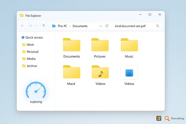The height and width of the screenshot is (124, 186).
Task: Click the Indexing label text
Action: click(x=36, y=102)
